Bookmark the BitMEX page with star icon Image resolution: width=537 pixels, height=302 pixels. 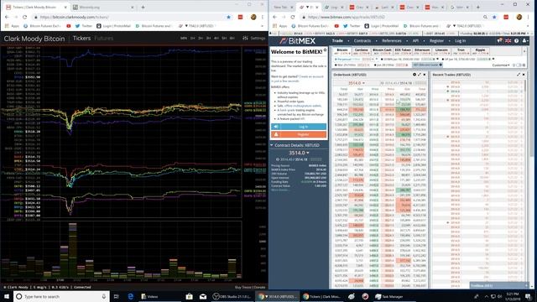pos(494,17)
